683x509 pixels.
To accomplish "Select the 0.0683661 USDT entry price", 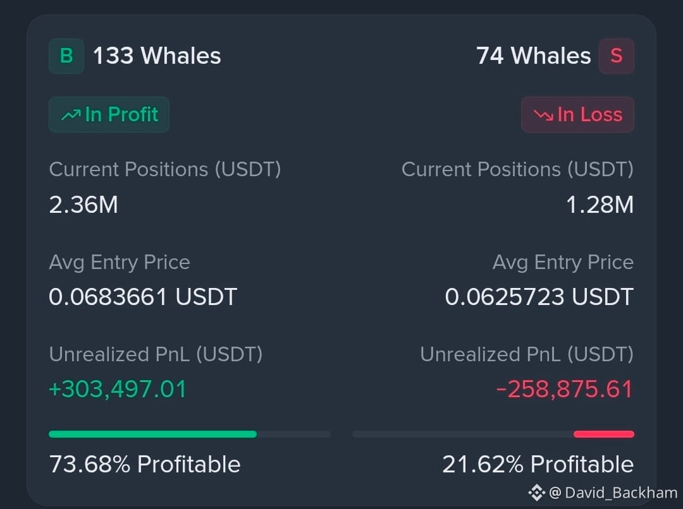I will 143,297.
